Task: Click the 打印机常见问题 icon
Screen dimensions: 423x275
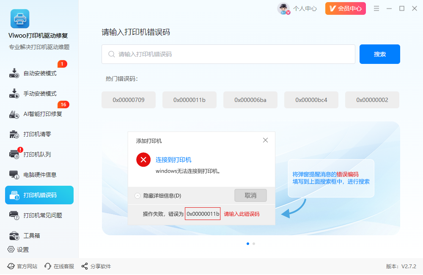Action: tap(14, 215)
